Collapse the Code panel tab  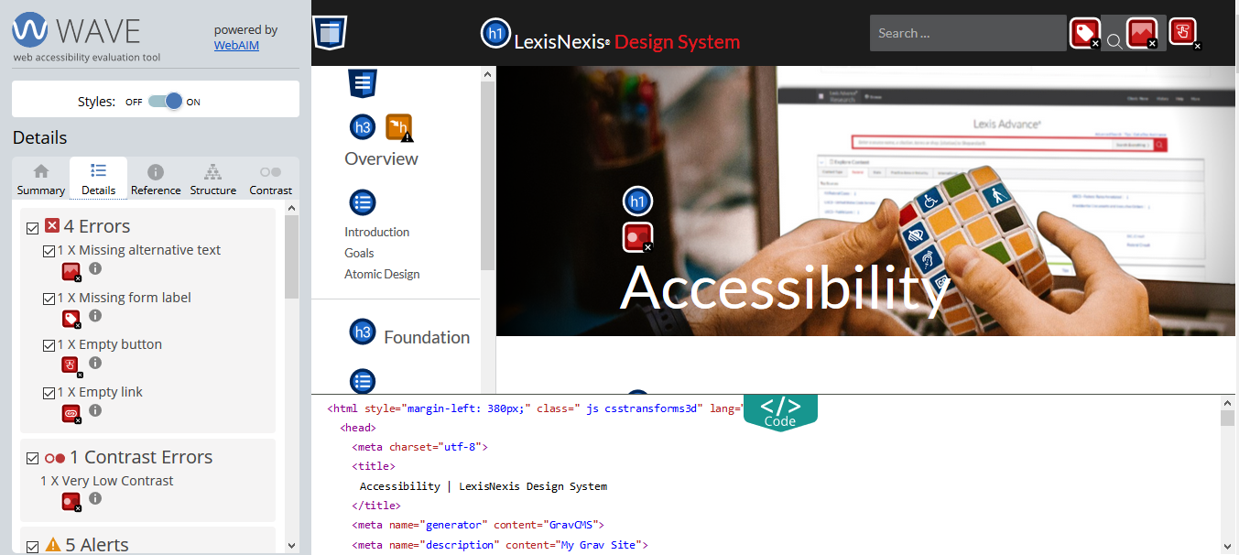pyautogui.click(x=780, y=412)
